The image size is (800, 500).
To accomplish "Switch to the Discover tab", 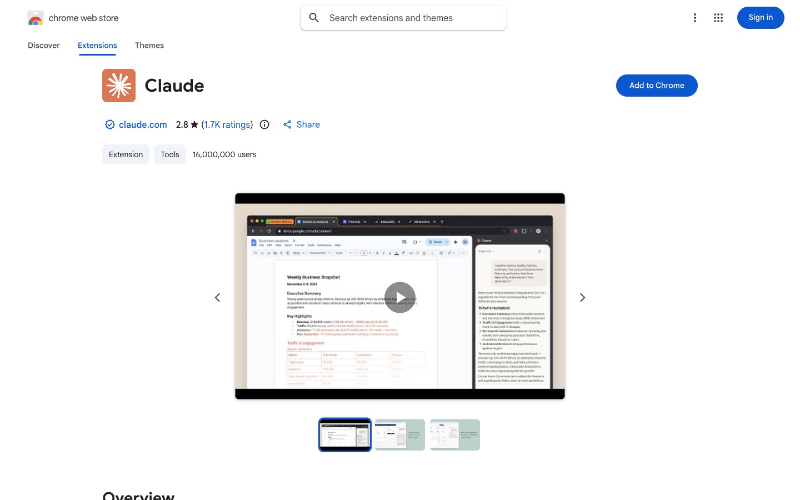I will pyautogui.click(x=44, y=46).
